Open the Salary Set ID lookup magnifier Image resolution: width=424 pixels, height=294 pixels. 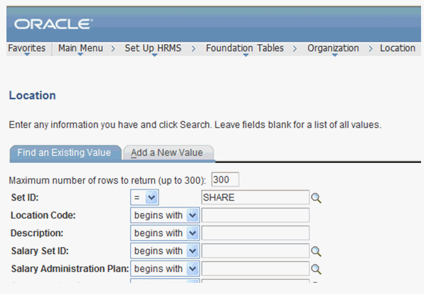(x=316, y=252)
